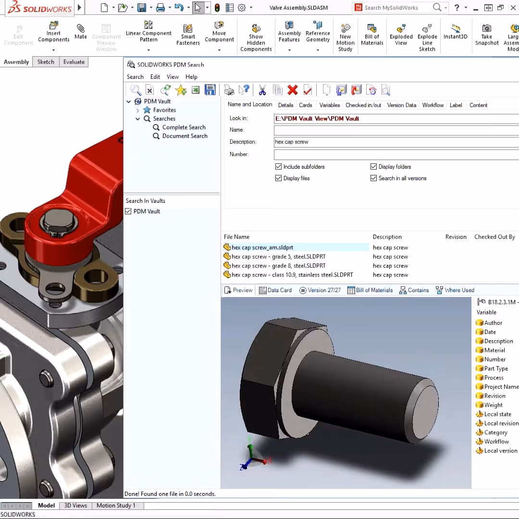Select the Document Search entry
Image resolution: width=519 pixels, height=519 pixels.
tap(180, 136)
